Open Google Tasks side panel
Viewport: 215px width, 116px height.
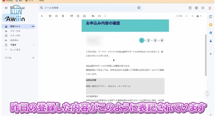(211, 33)
